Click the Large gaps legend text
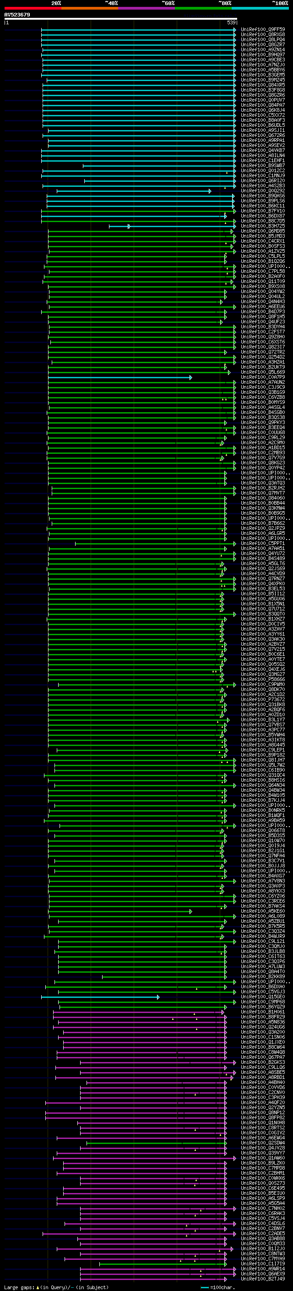 (56, 1287)
